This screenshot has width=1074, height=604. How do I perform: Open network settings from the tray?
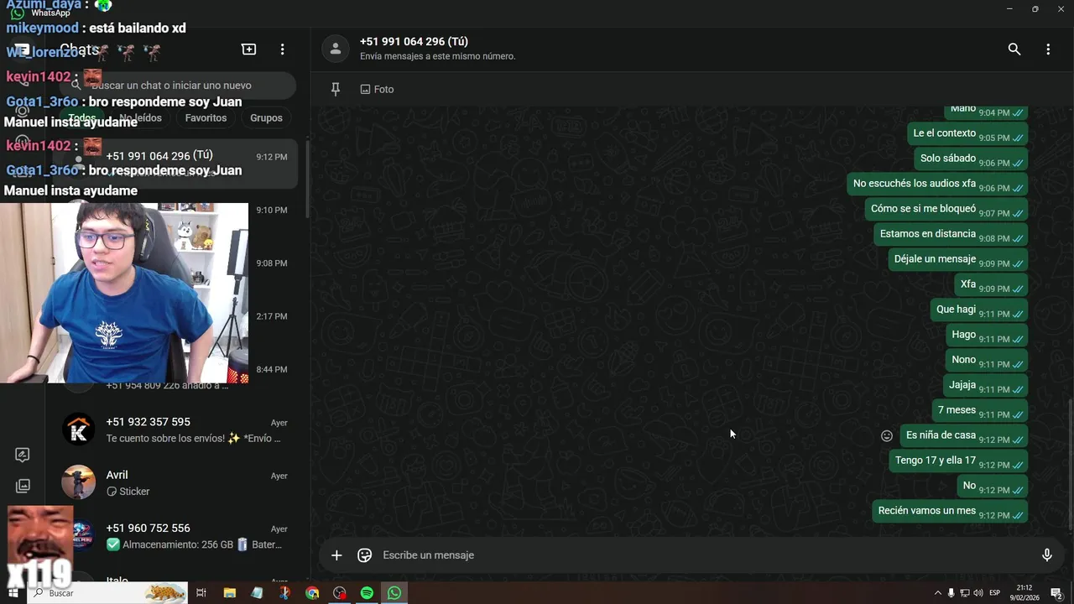[965, 593]
